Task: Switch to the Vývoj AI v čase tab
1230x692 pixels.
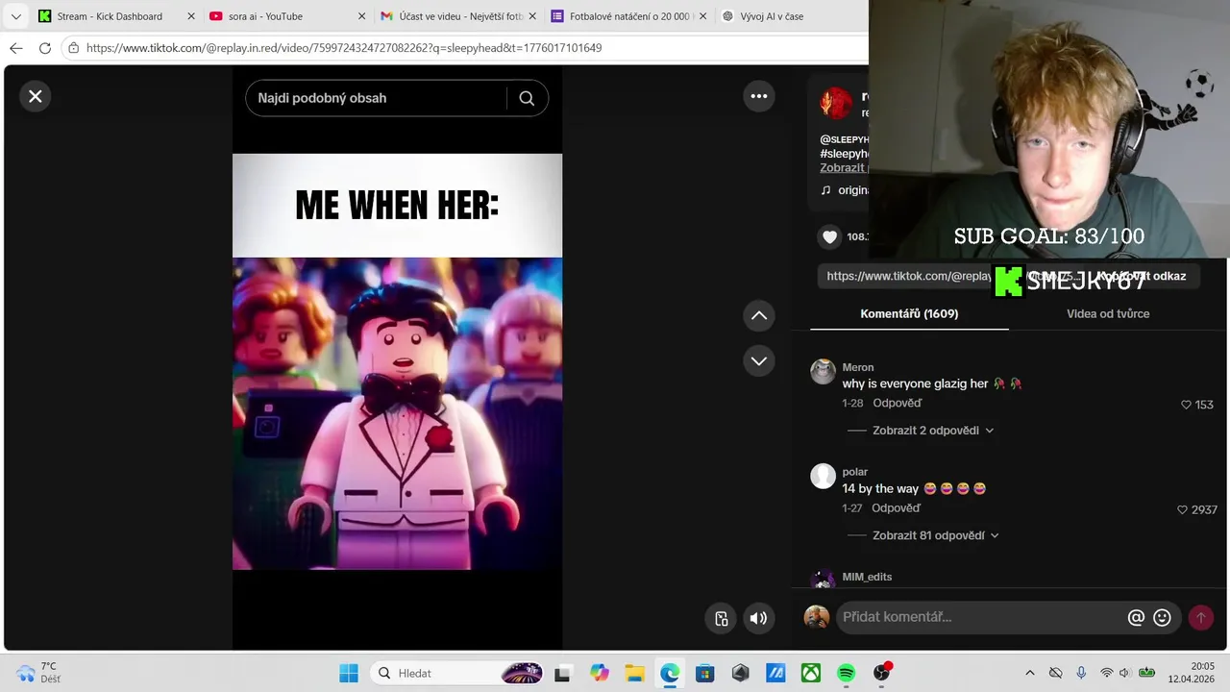Action: tap(772, 16)
